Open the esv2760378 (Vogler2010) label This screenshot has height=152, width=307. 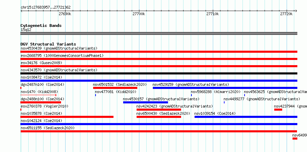pyautogui.click(x=44, y=106)
